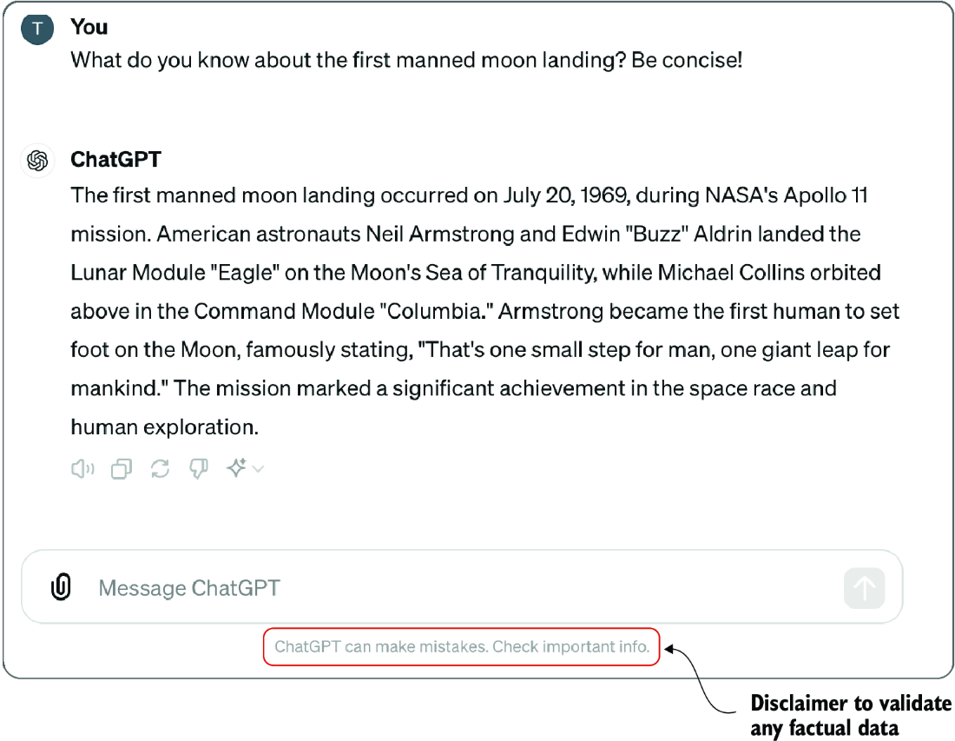Expand the chevron beside the sparkle icon
Screen dimensions: 955x741
point(258,470)
